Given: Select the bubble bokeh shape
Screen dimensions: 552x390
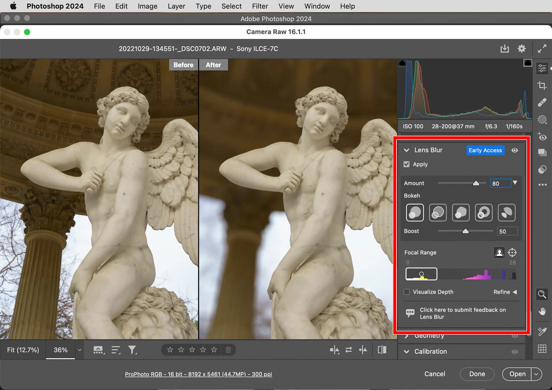Looking at the screenshot, I should click(x=438, y=212).
